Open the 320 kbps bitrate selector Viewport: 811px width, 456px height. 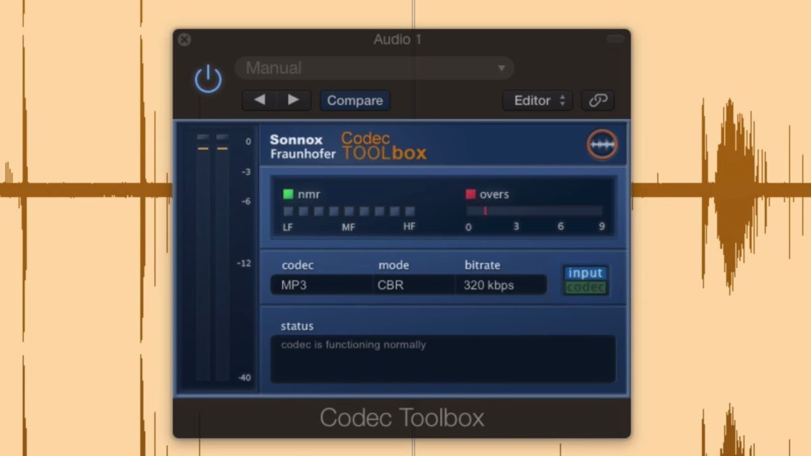pos(501,285)
